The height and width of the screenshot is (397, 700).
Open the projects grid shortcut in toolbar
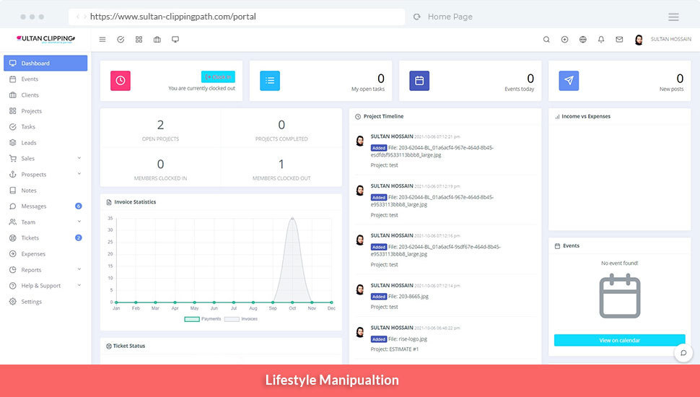click(139, 39)
